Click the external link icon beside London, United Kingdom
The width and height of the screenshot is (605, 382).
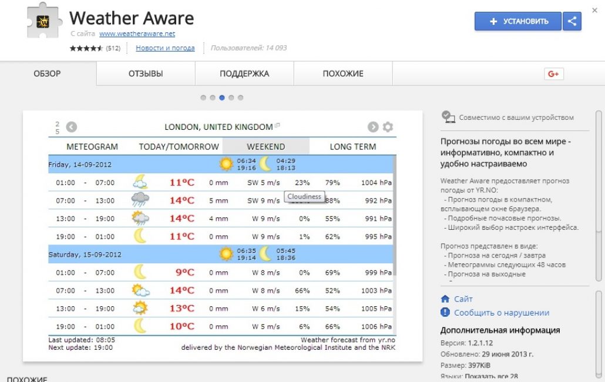tap(277, 125)
